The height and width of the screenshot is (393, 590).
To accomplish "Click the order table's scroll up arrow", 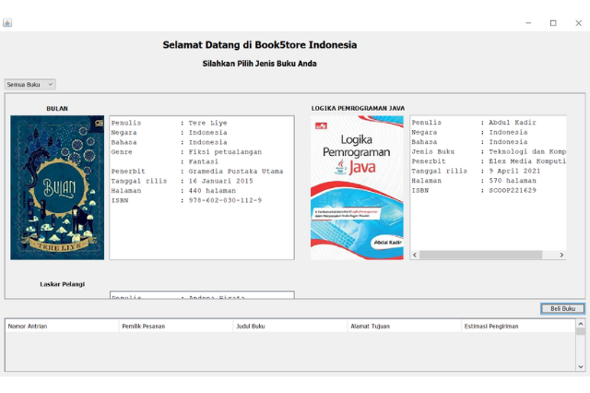I will 580,326.
